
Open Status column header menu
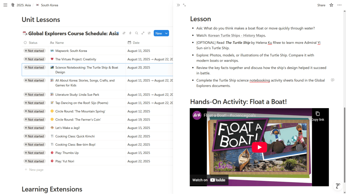coord(33,43)
